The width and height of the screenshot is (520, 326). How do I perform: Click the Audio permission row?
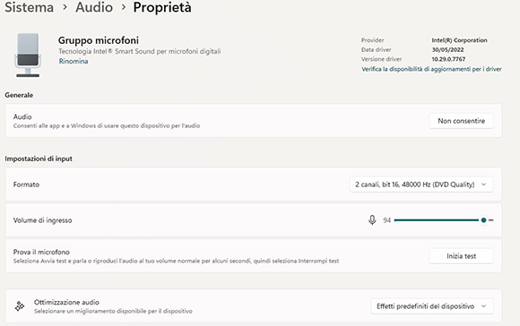tap(254, 121)
